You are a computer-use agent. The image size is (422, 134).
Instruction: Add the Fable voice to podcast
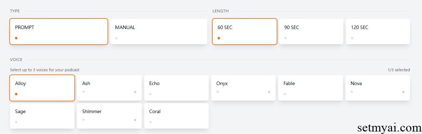[311, 88]
